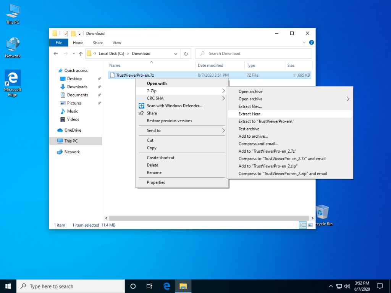Open the network status tray icon

(339, 286)
